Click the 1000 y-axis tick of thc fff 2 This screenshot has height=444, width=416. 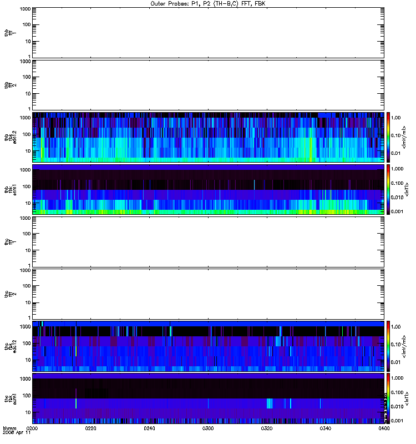click(x=26, y=270)
